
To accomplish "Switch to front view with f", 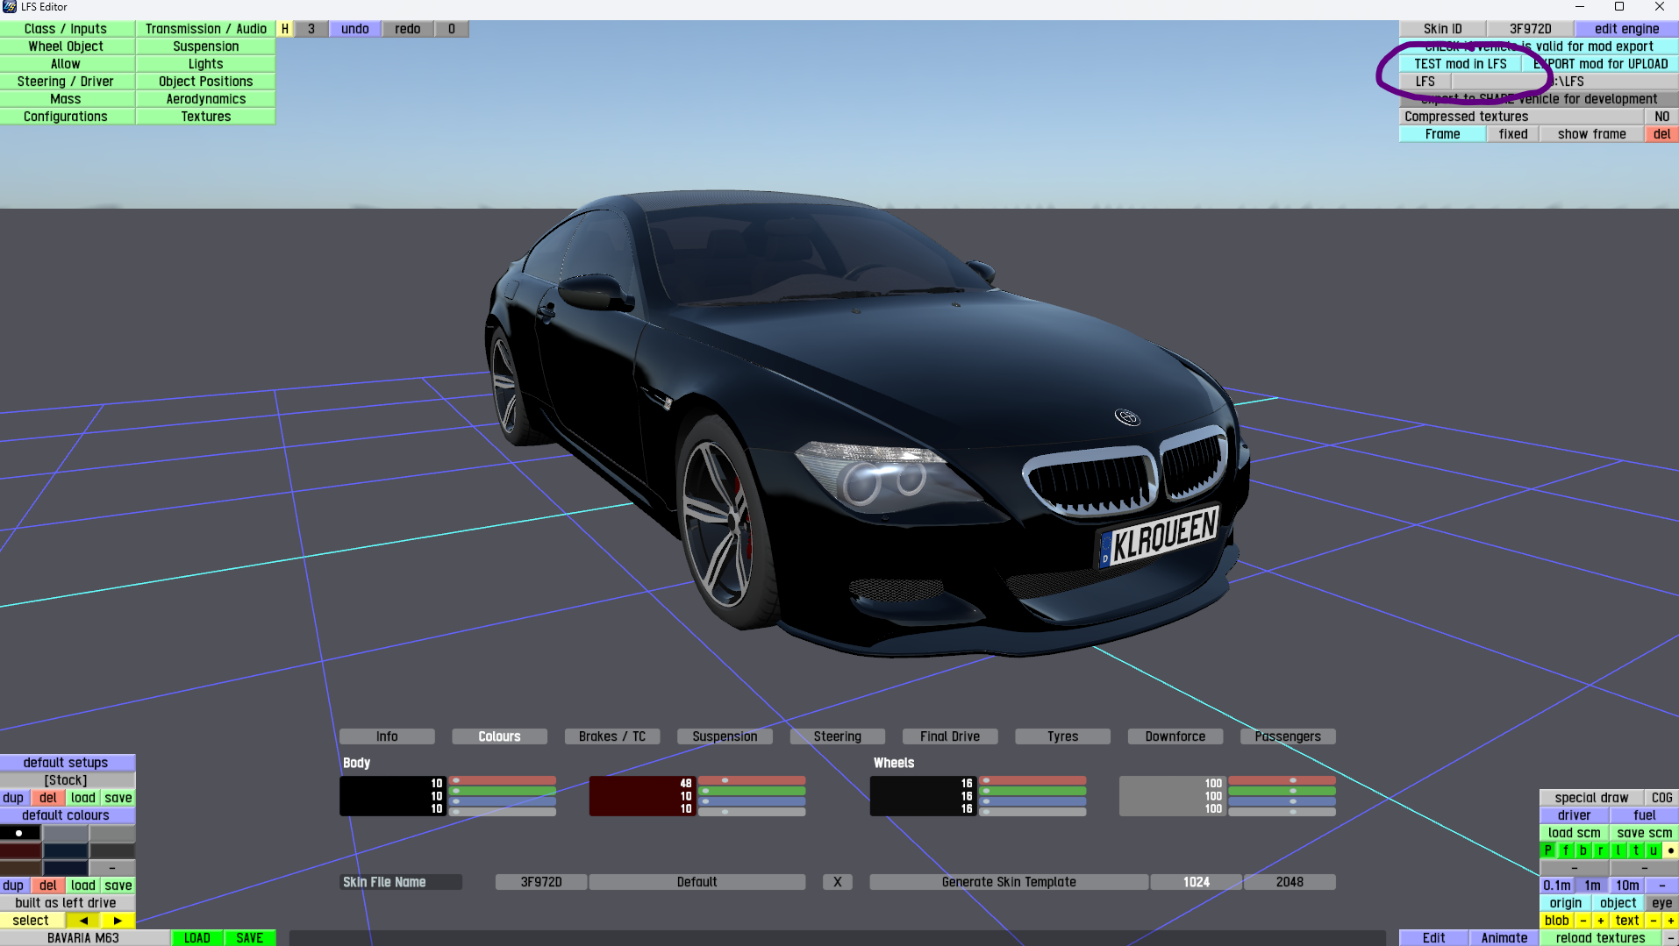I will (x=1566, y=850).
